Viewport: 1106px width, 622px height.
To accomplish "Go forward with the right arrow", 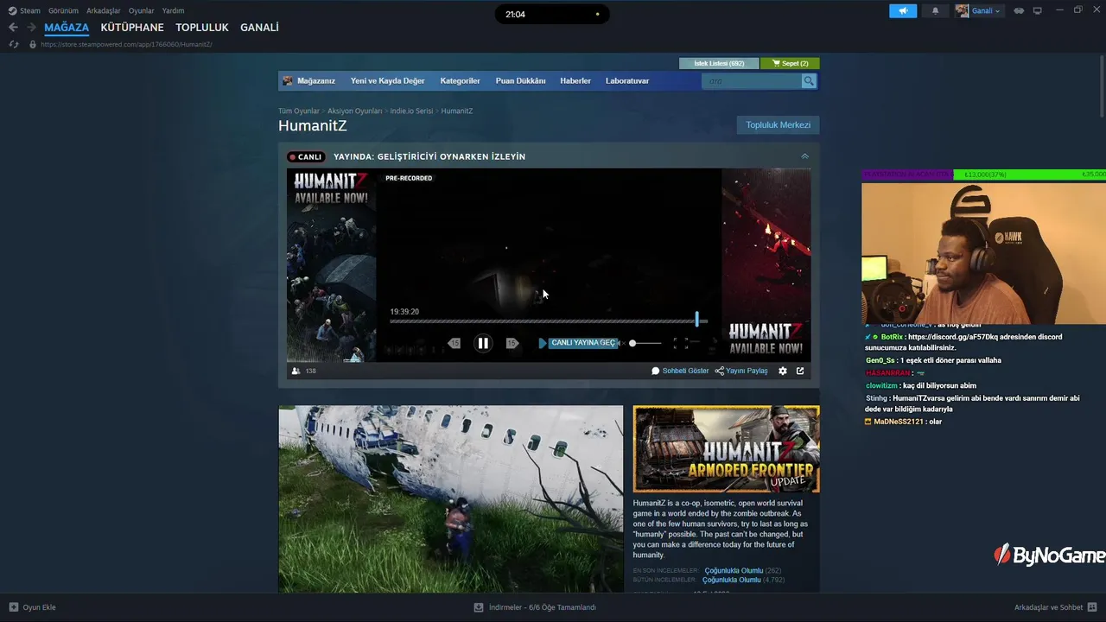I will 32,28.
